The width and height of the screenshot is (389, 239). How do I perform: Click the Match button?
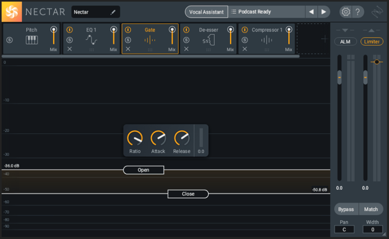point(371,209)
